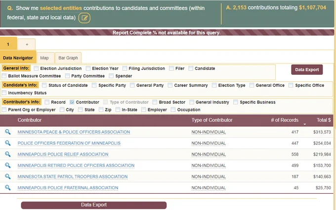Image resolution: width=336 pixels, height=210 pixels.
Task: Tick the Zip checkbox
Action: [101, 110]
